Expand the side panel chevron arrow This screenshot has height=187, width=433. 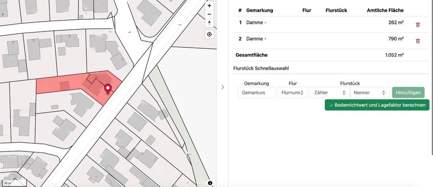point(222,87)
